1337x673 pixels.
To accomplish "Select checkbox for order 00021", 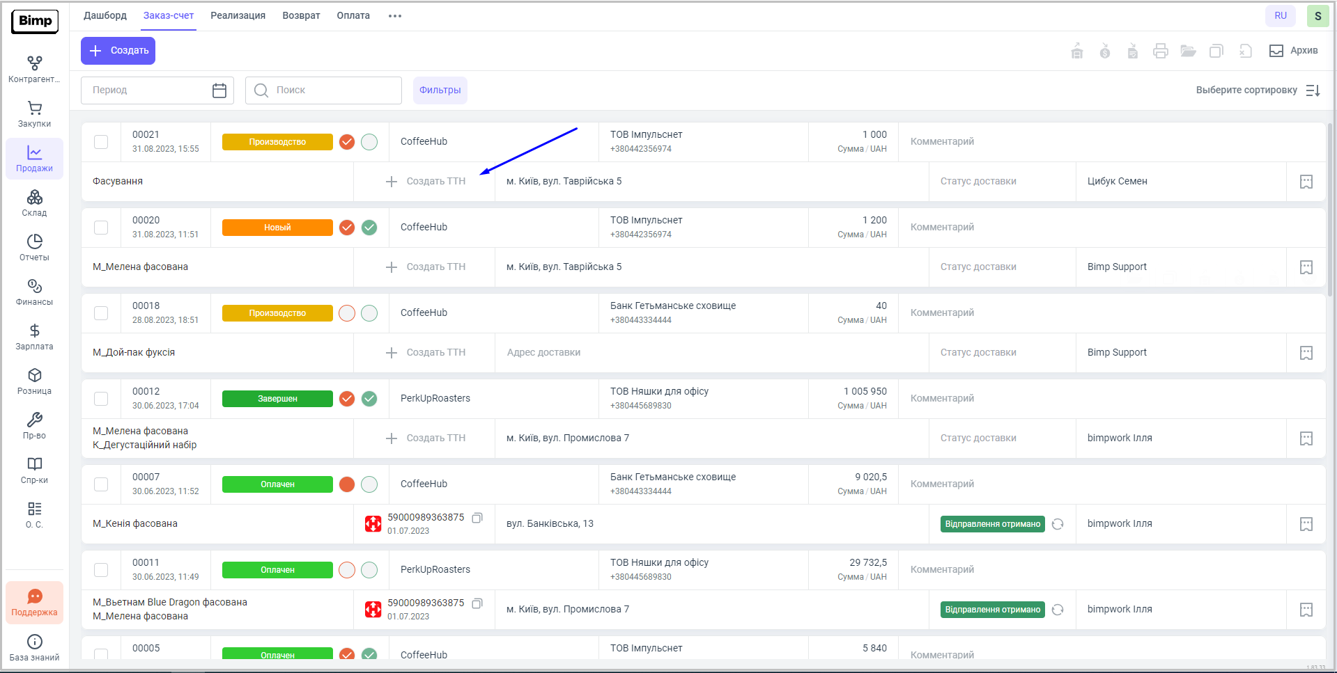I will point(101,142).
